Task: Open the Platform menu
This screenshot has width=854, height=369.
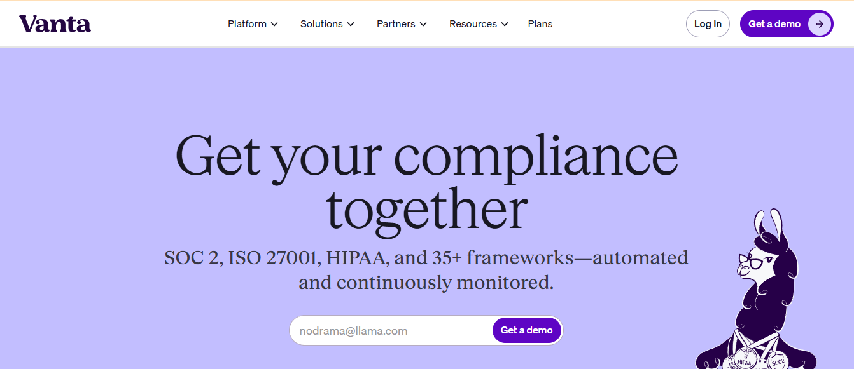Action: pyautogui.click(x=253, y=24)
